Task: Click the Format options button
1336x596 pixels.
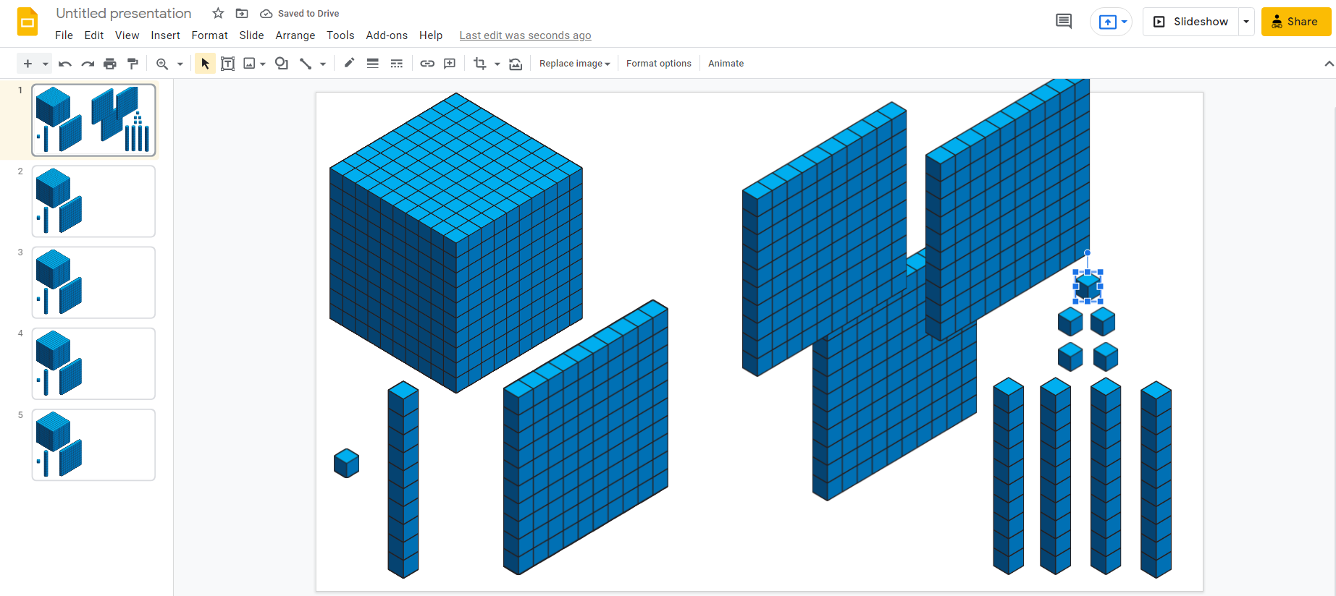Action: pyautogui.click(x=659, y=64)
